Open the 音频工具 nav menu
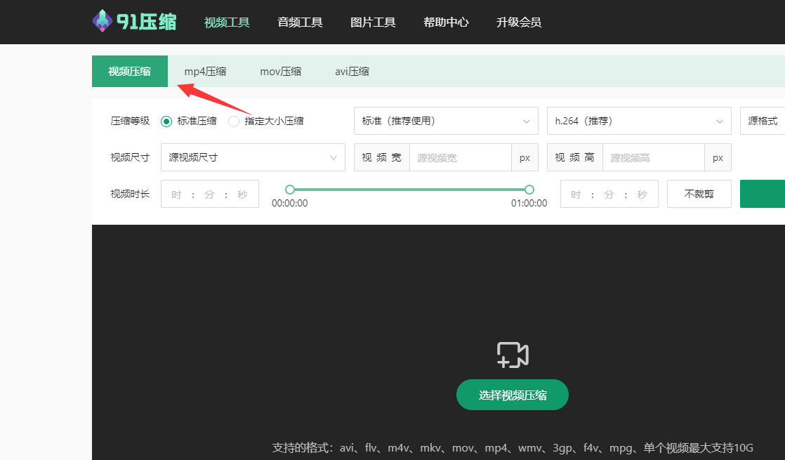 click(x=300, y=22)
